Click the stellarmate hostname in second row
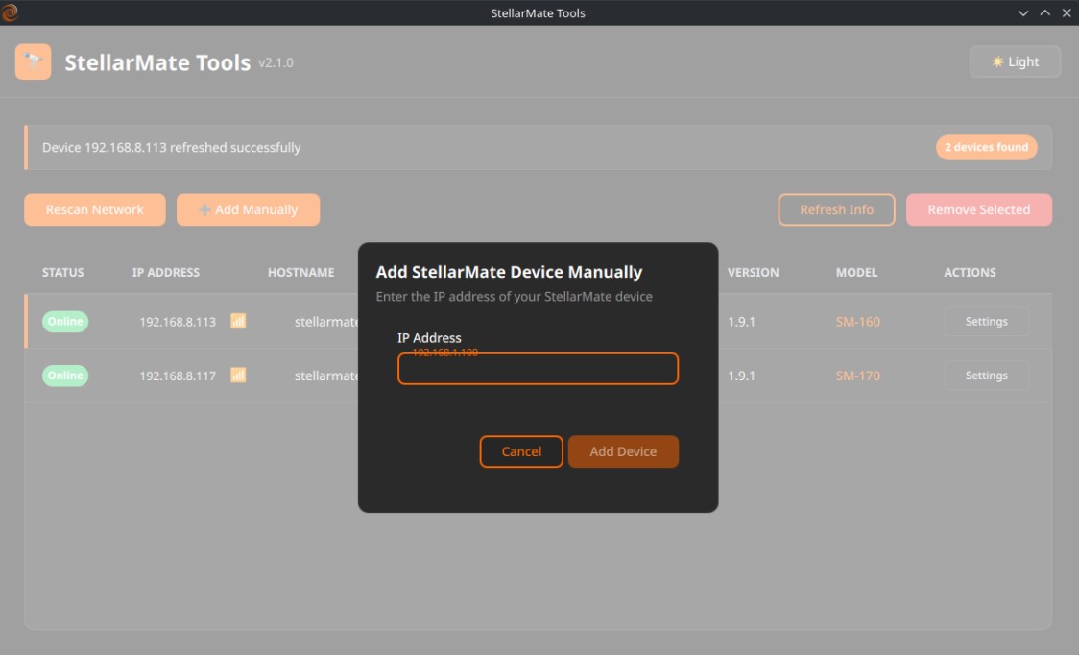Viewport: 1079px width, 655px height. [x=326, y=376]
